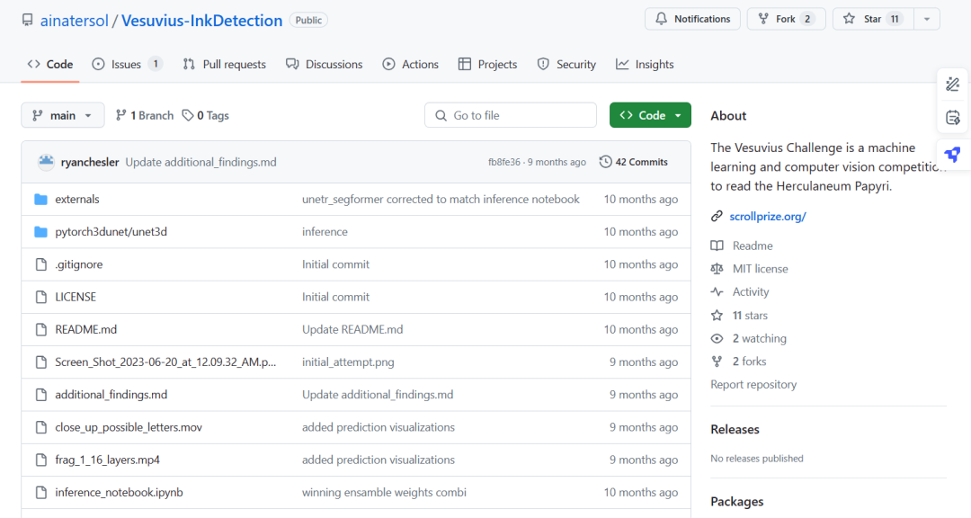Viewport: 971px width, 518px height.
Task: Click the calendar clock sidebar icon
Action: pos(953,118)
